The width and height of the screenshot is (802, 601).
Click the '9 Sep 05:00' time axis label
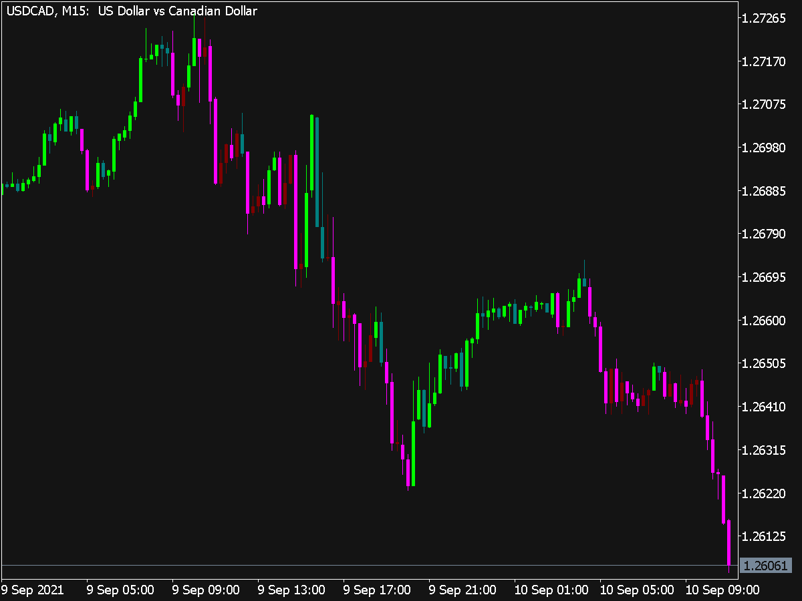(x=120, y=590)
